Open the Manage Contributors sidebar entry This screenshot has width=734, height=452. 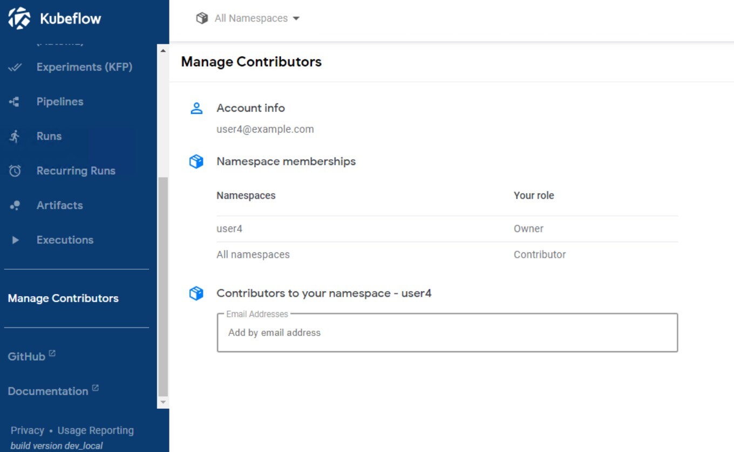[x=63, y=298]
